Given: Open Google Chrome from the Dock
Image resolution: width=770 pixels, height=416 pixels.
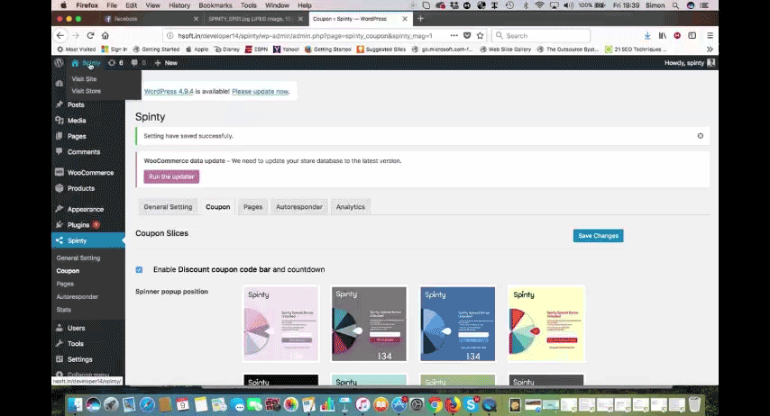Looking at the screenshot, I should tap(434, 404).
